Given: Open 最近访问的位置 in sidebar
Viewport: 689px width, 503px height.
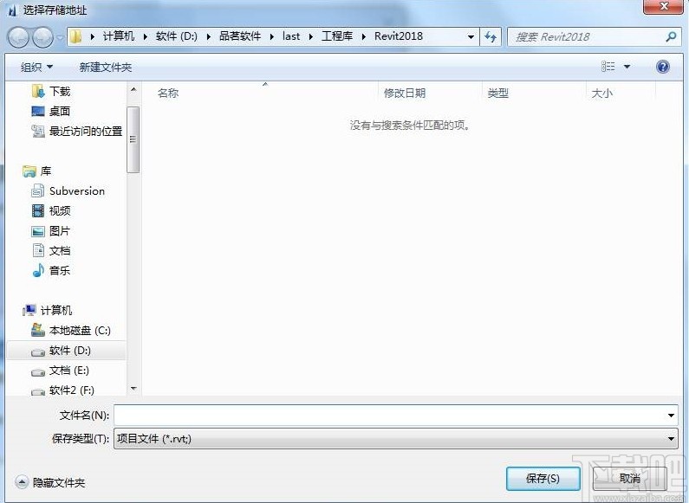Looking at the screenshot, I should coord(86,131).
